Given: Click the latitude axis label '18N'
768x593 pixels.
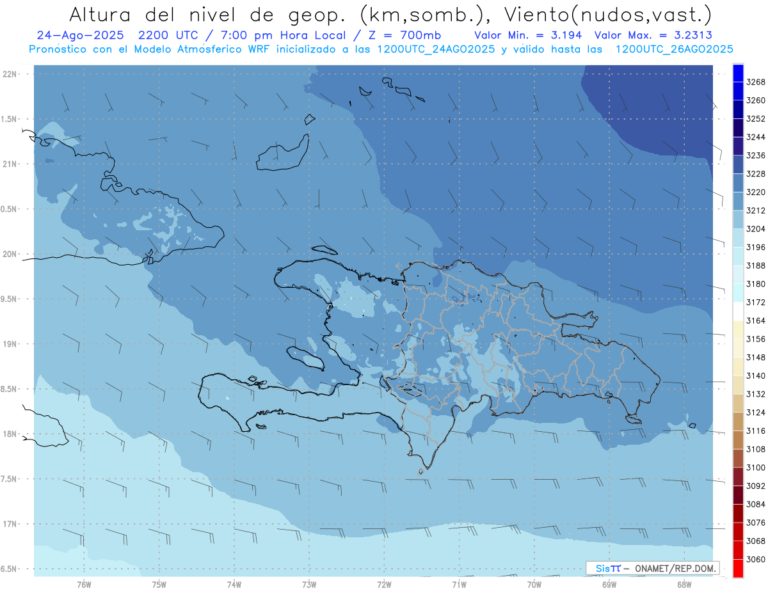Looking at the screenshot, I should (x=11, y=434).
